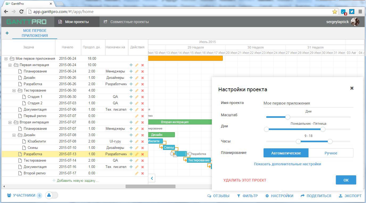Click the Начало column header
This screenshot has width=366, height=203.
67,47
